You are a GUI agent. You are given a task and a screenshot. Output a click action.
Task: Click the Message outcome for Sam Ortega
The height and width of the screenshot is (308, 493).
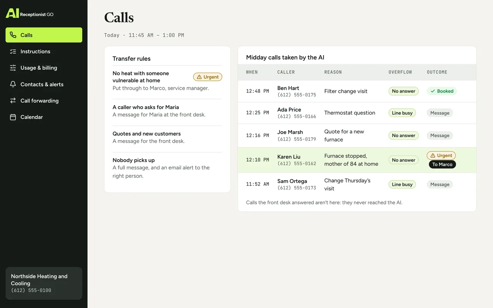pyautogui.click(x=440, y=184)
